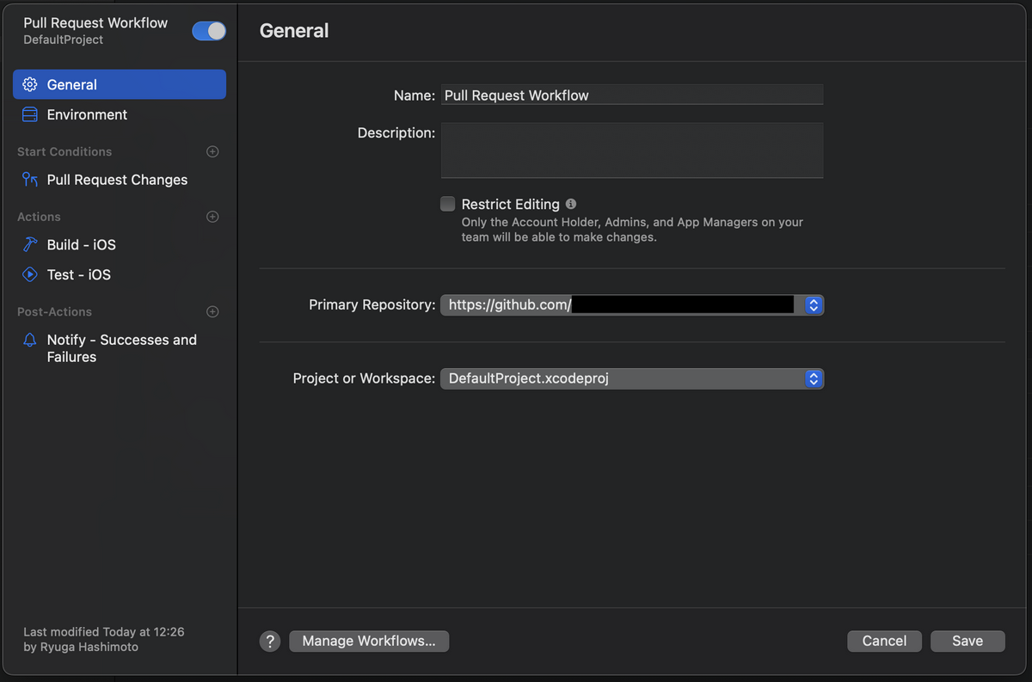
Task: Edit the workflow Name field
Action: [632, 95]
